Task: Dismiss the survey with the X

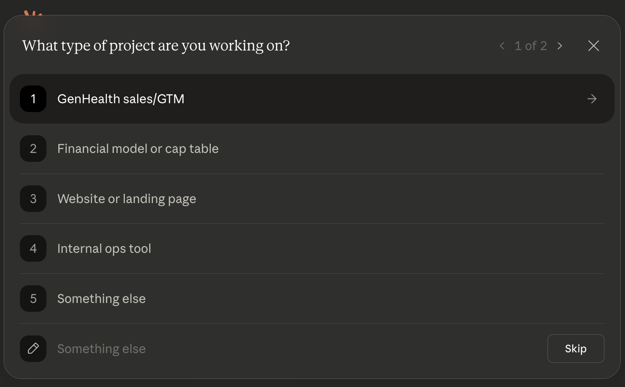Action: [x=594, y=46]
